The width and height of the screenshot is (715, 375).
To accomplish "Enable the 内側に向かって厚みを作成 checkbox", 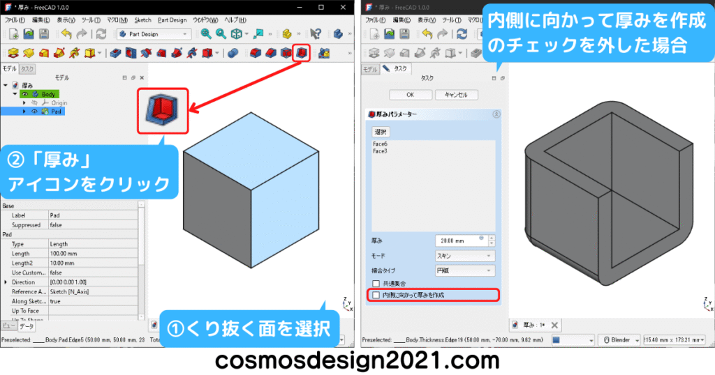I will (376, 295).
